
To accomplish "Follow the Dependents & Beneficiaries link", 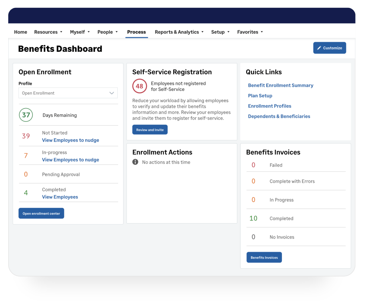I will tap(279, 116).
